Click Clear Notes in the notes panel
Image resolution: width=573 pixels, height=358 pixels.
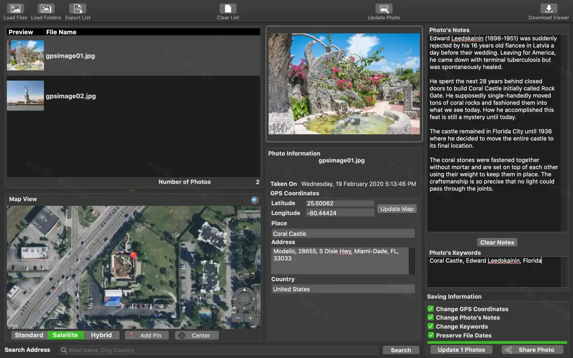497,242
